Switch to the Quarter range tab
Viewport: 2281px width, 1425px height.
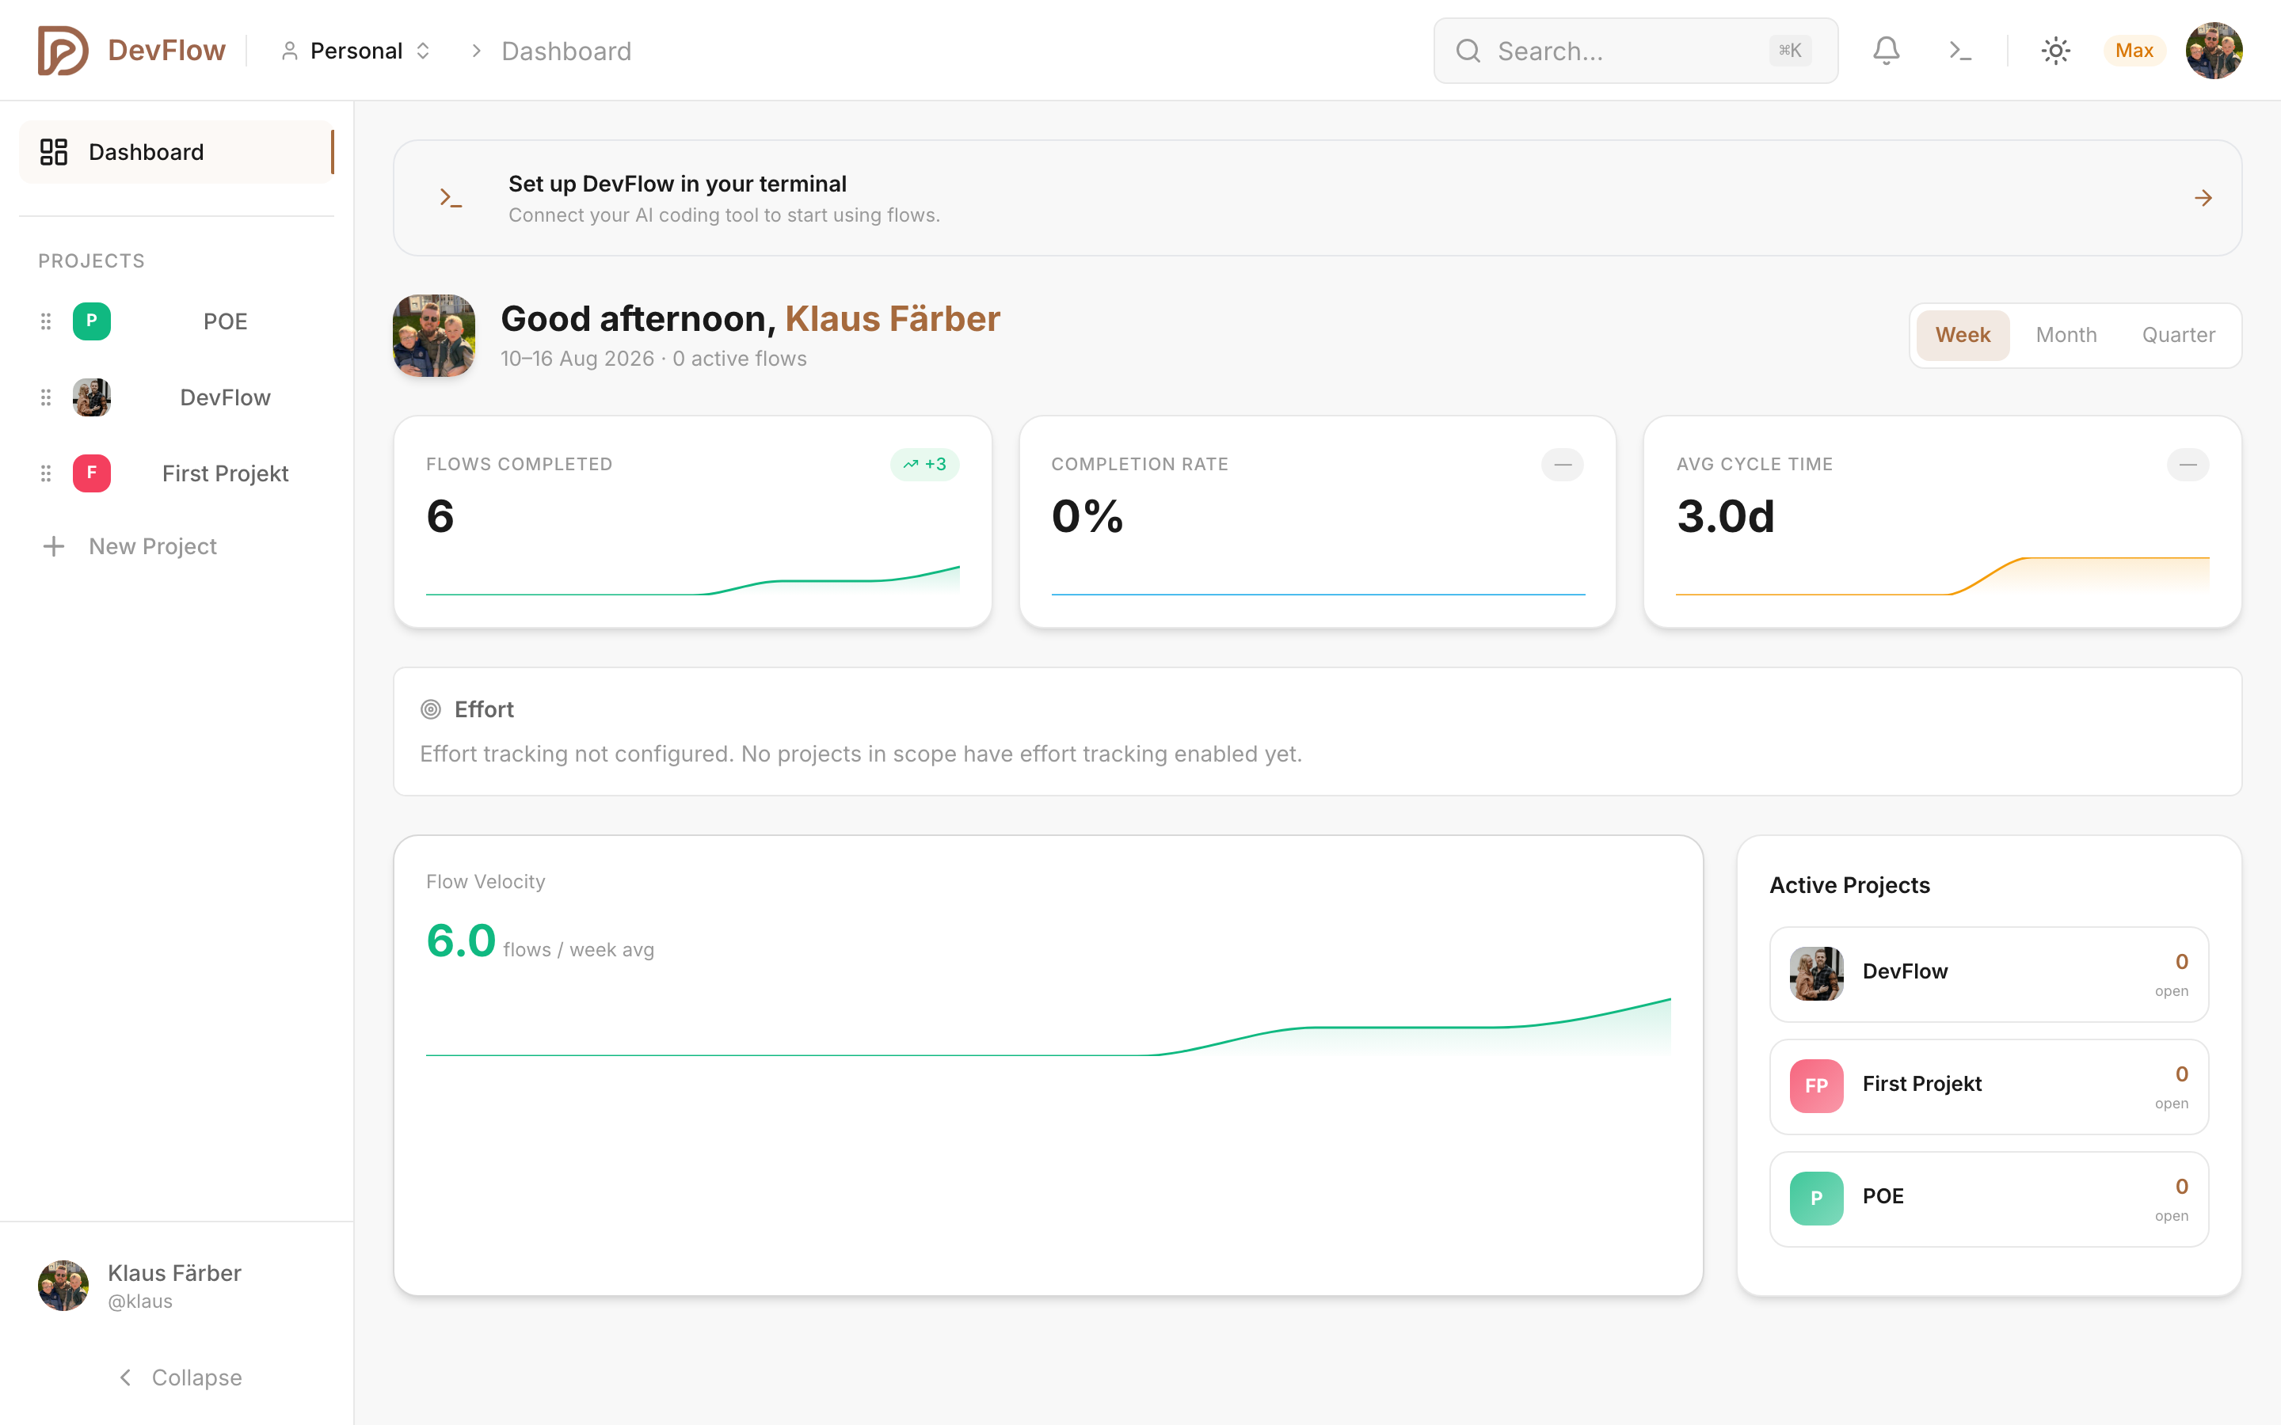coord(2178,335)
